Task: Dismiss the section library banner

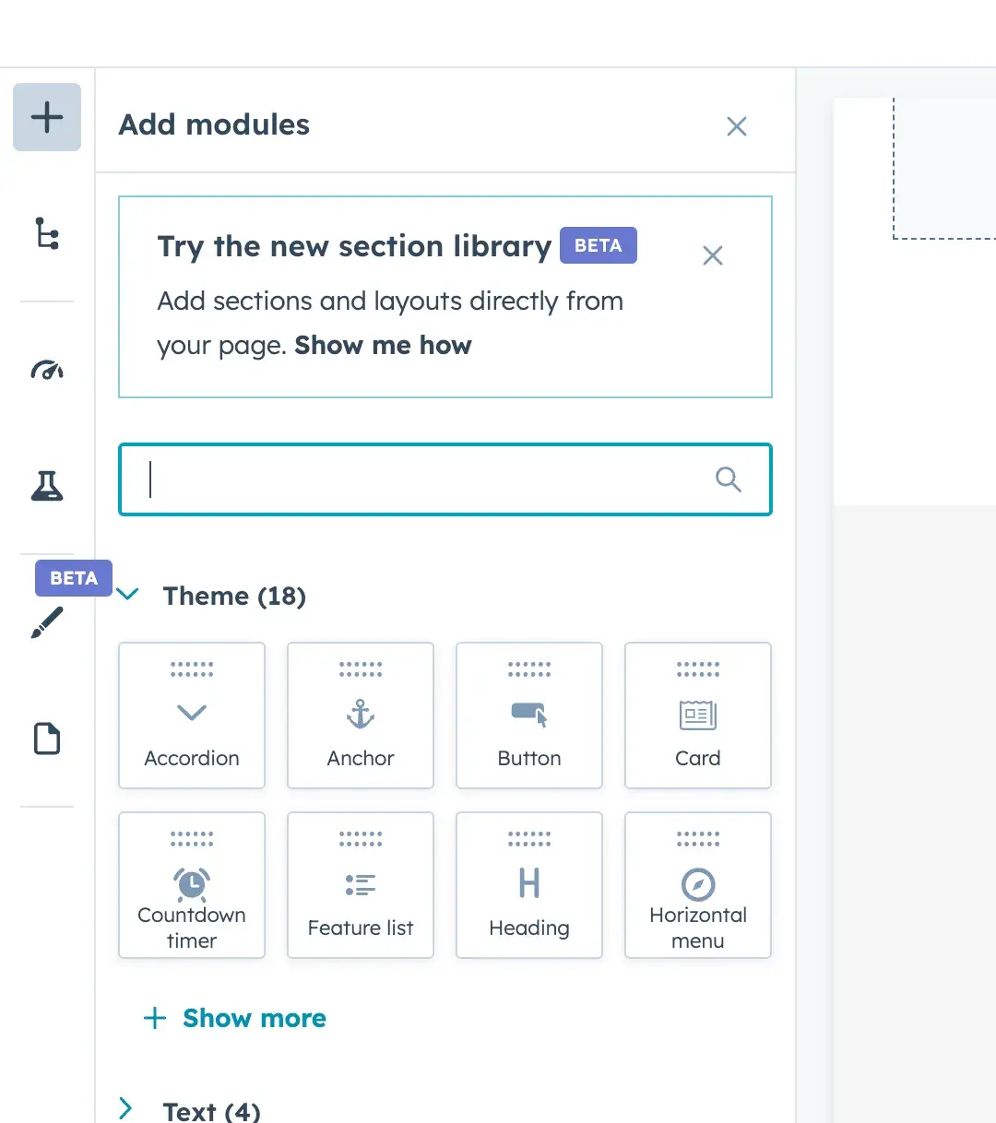Action: [x=712, y=255]
